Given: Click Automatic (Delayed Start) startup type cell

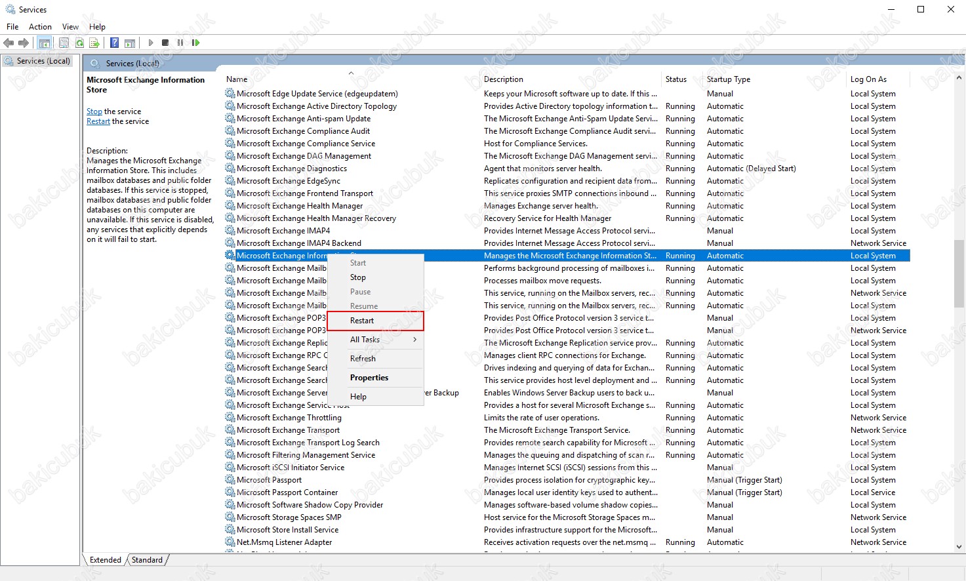Looking at the screenshot, I should click(752, 169).
